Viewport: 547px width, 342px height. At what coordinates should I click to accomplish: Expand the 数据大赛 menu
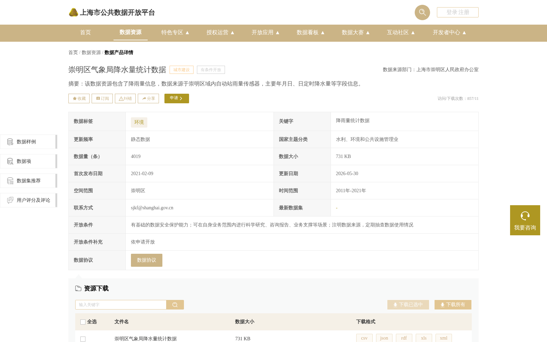tap(356, 32)
